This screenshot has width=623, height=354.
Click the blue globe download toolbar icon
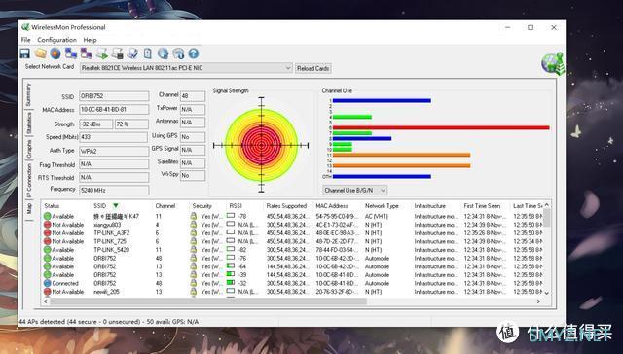163,53
